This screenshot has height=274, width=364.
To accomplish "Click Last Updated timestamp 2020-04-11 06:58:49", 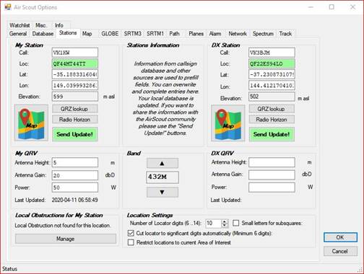I will click(75, 200).
